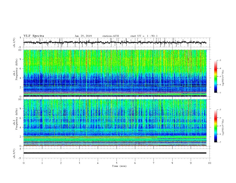Click the '6' kHz tick of ch.1 spectrogram
236x183 pixels.
[x=21, y=69]
